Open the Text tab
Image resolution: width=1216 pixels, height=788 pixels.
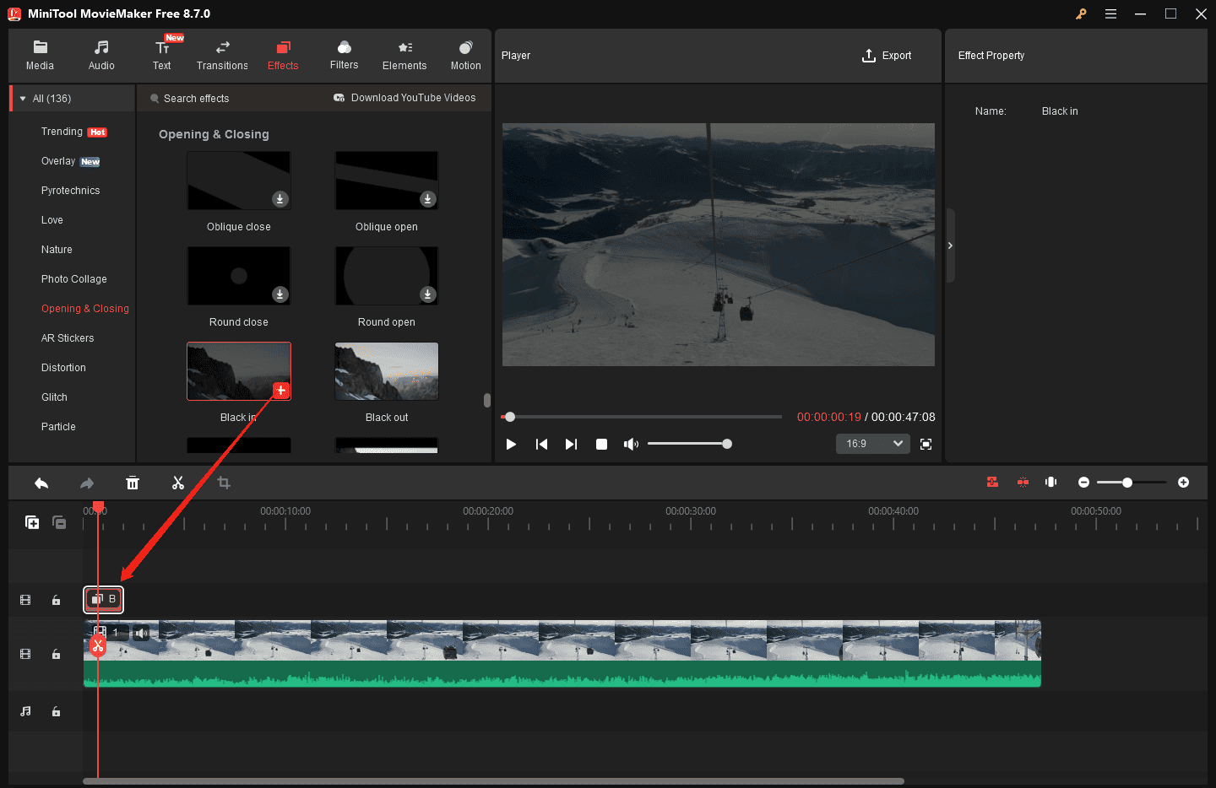162,56
